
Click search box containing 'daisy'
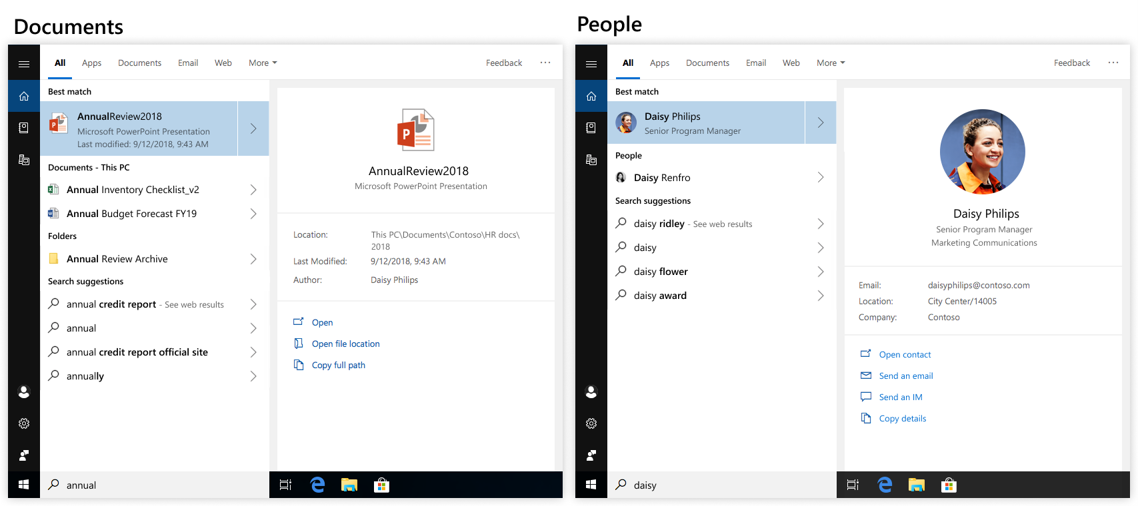(722, 485)
